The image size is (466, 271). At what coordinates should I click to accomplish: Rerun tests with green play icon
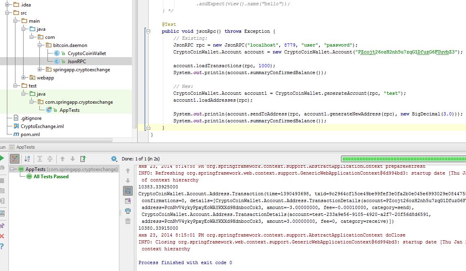coord(2,158)
